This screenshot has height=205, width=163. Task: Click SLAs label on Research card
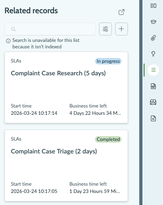16,61
